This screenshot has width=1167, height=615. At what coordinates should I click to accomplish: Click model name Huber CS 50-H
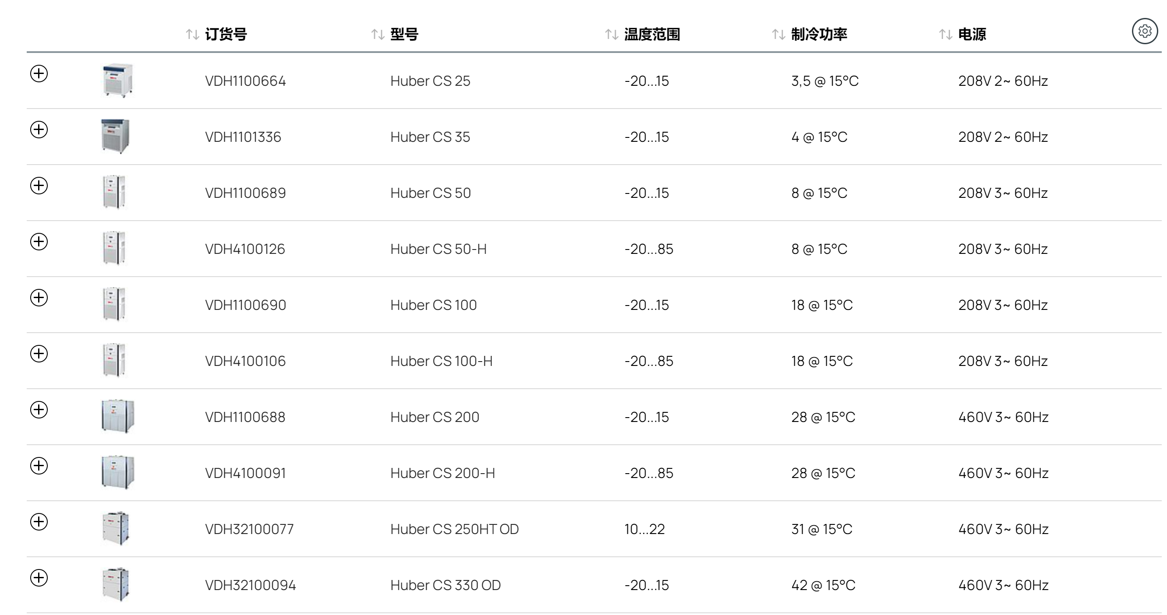[438, 249]
